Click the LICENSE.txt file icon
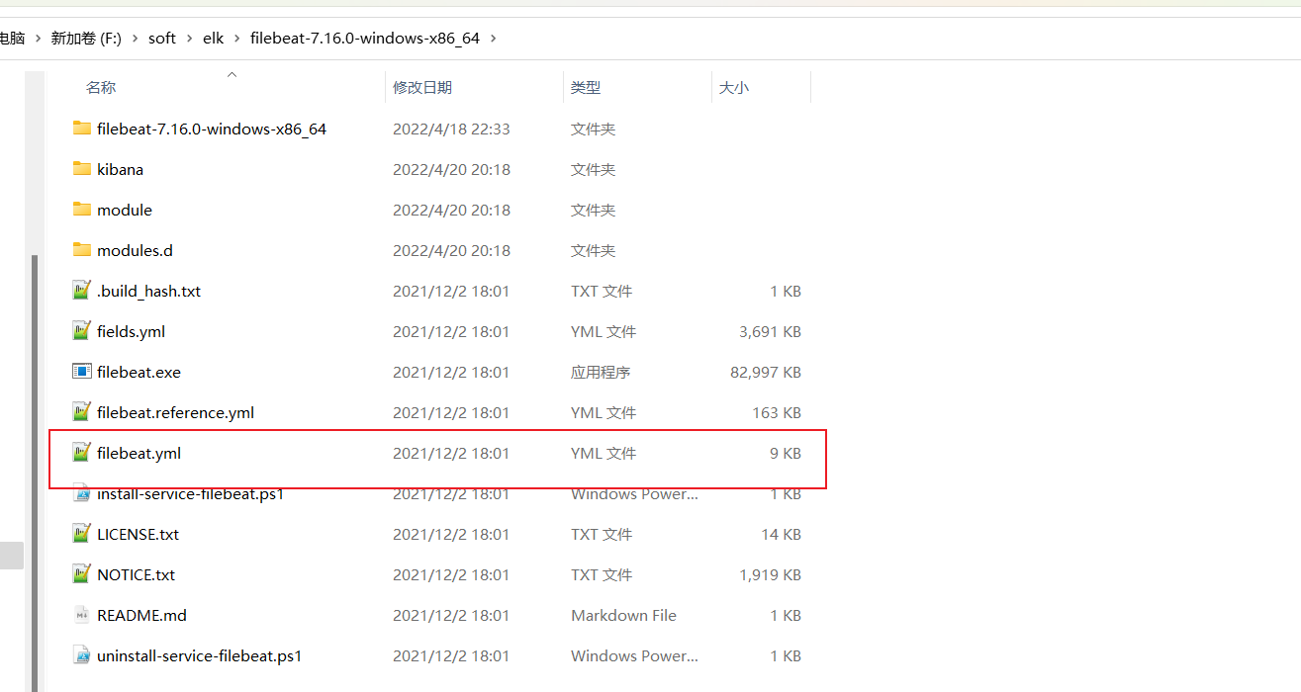 pyautogui.click(x=82, y=534)
